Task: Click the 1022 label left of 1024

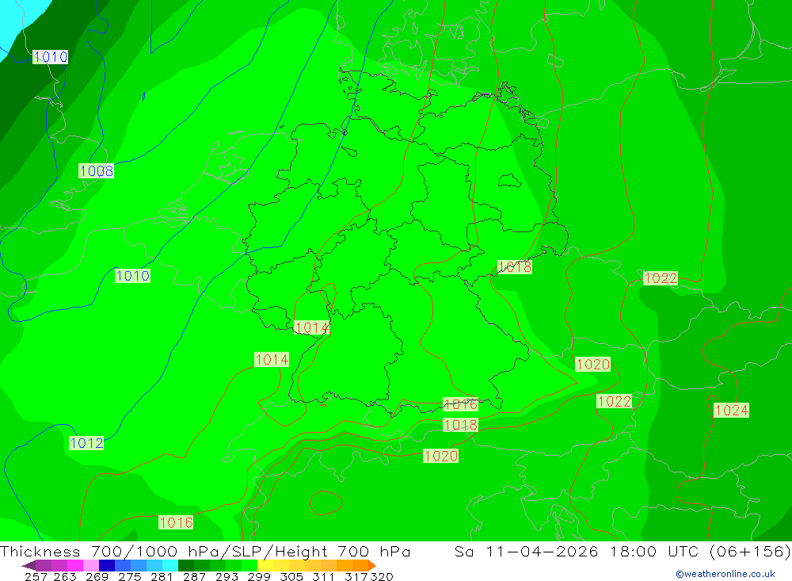Action: point(615,401)
